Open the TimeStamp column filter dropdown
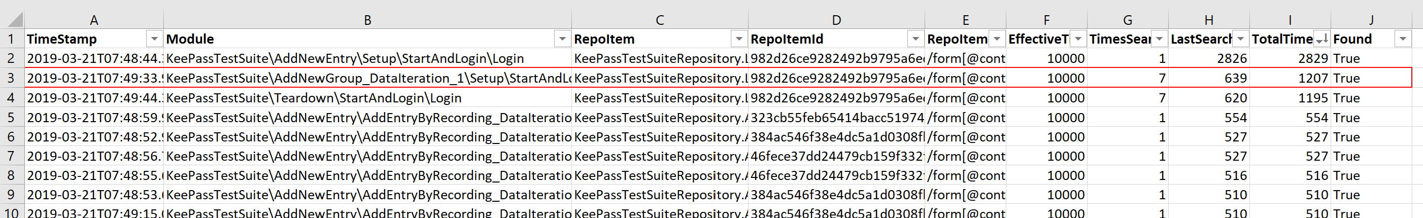The width and height of the screenshot is (1423, 218). pyautogui.click(x=154, y=39)
